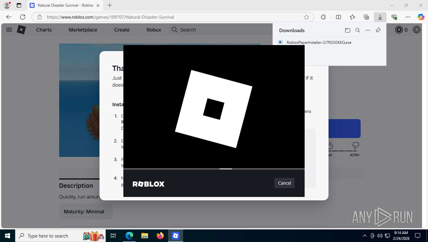Open the browser profile icon
This screenshot has height=242, width=428.
[x=7, y=5]
